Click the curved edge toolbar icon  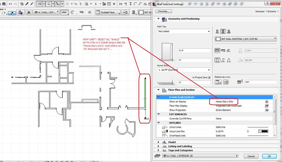click(140, 4)
